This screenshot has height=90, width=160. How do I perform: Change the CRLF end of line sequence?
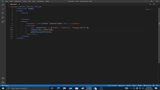(x=134, y=85)
